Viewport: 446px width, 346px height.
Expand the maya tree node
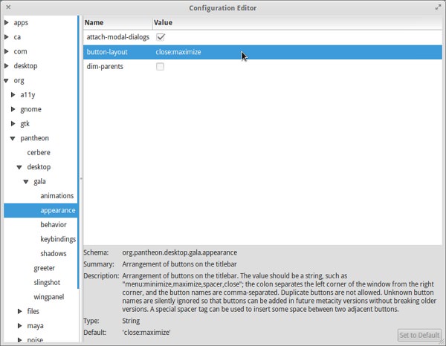pyautogui.click(x=19, y=326)
